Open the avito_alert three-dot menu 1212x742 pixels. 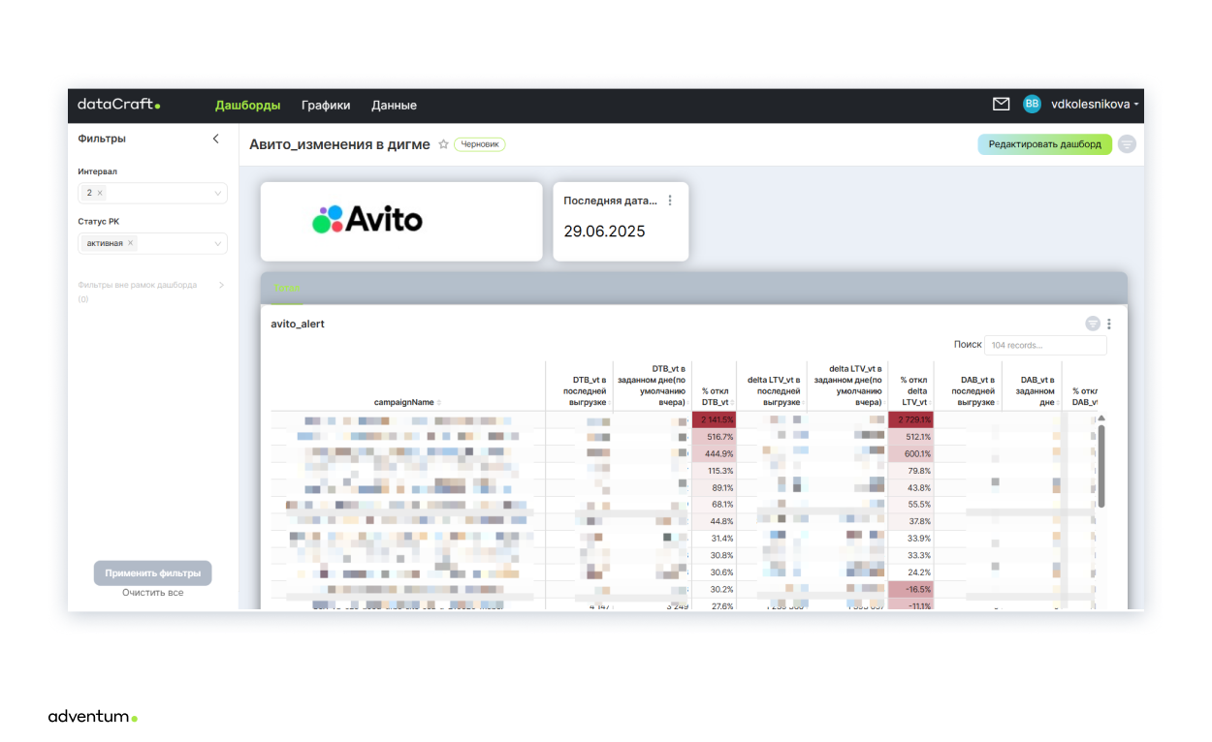(1109, 324)
